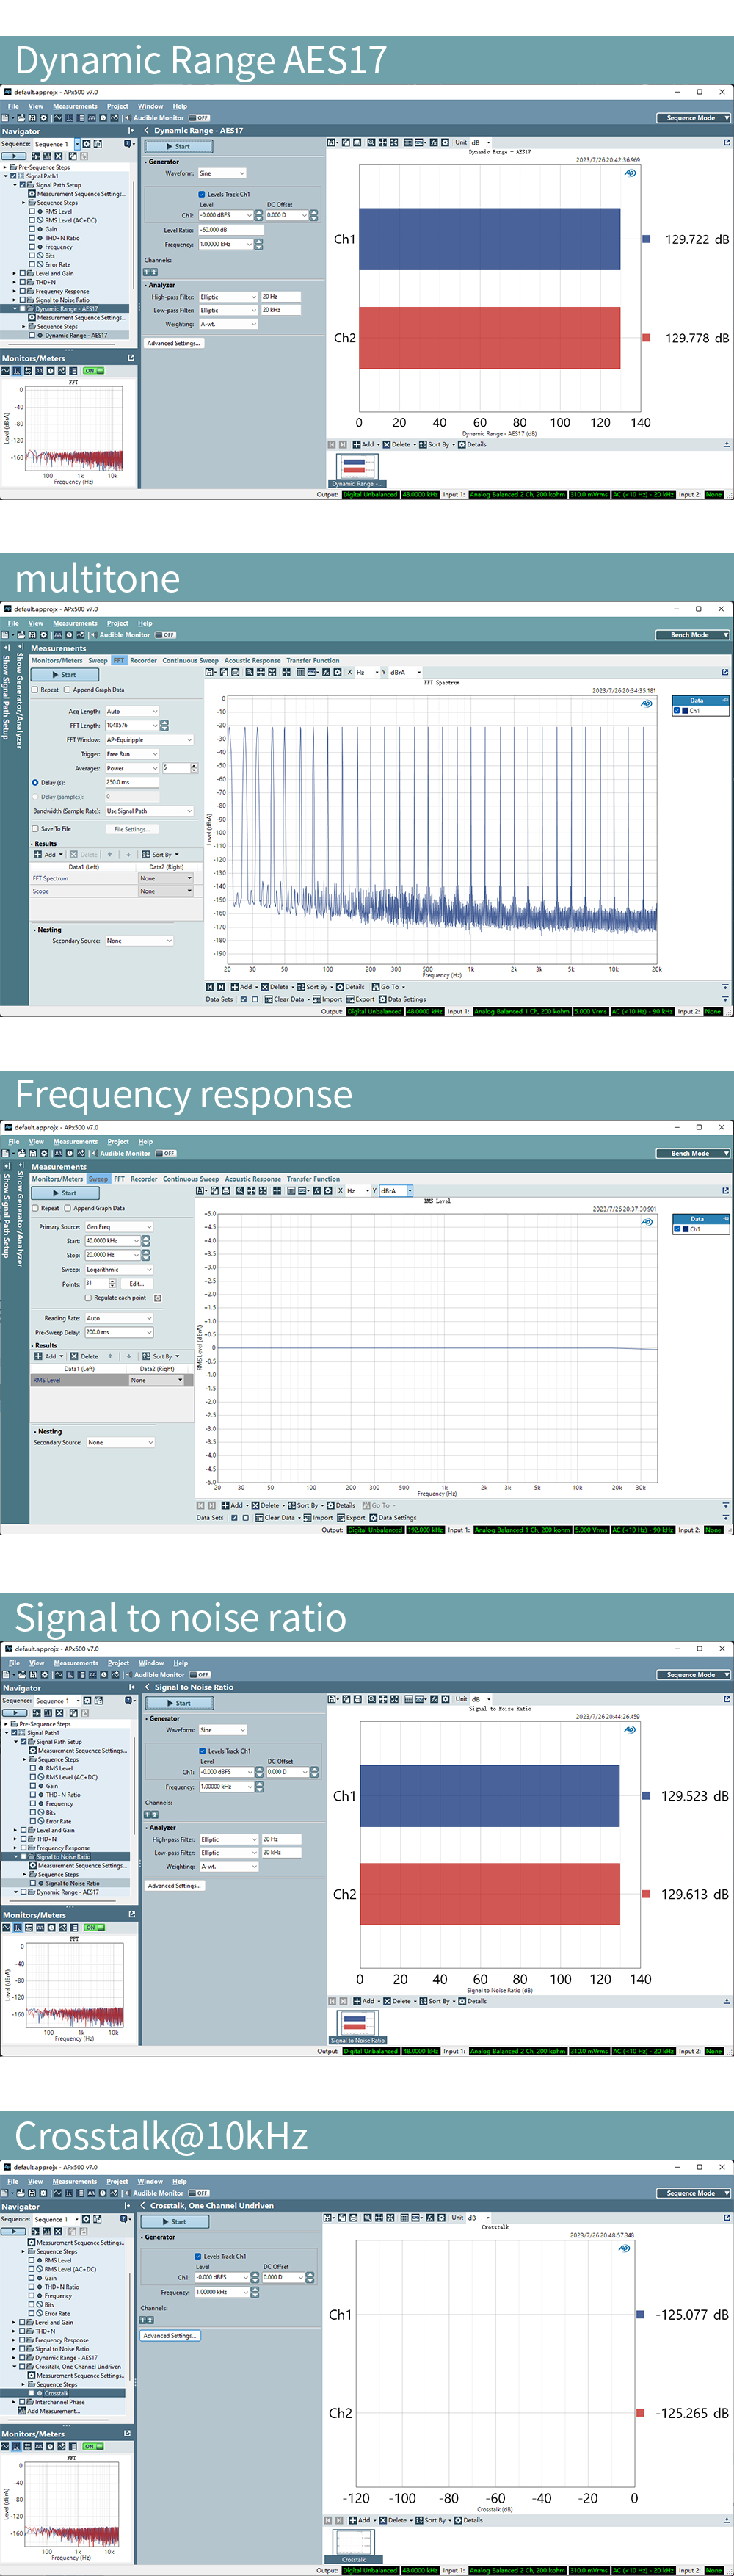Screen dimensions: 734x2576
Task: Check Regulate each point in sweep settings
Action: [x=88, y=1298]
